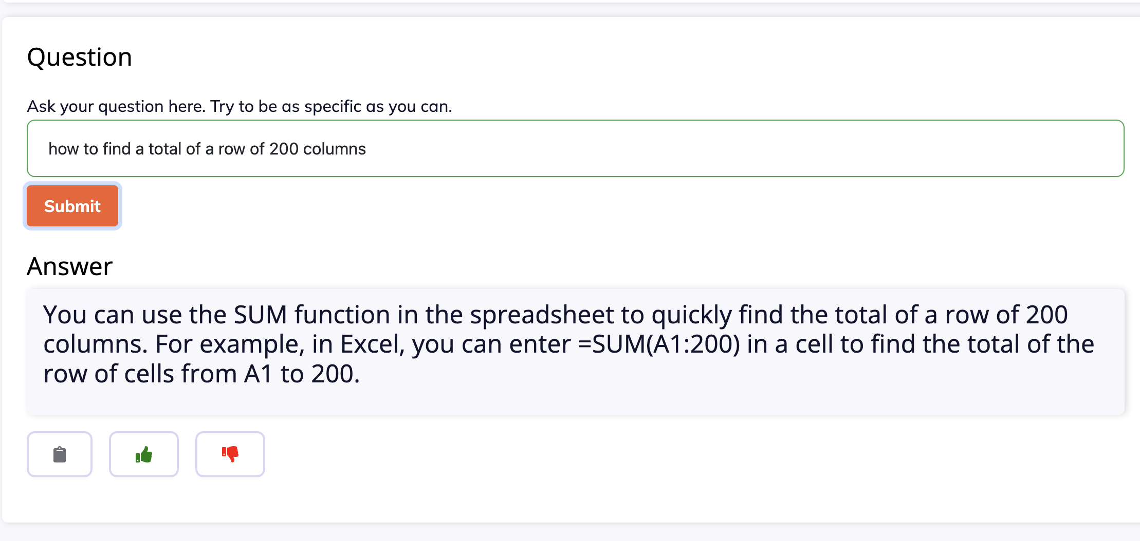This screenshot has width=1140, height=541.
Task: Click 'SUM function' in the answer's first line
Action: 312,315
